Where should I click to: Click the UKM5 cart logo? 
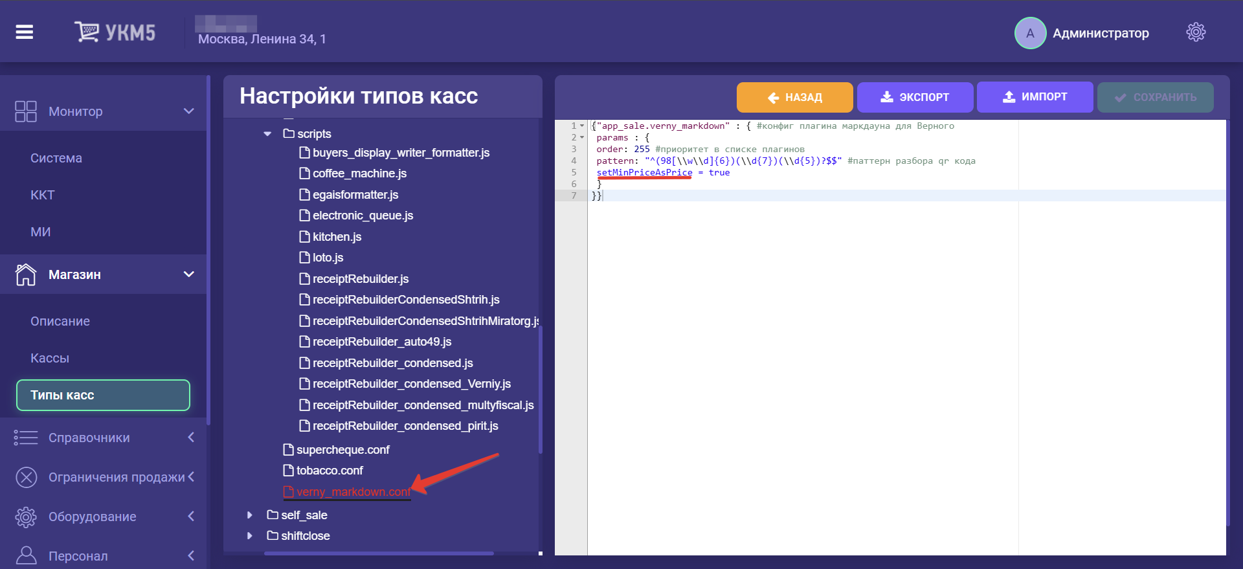pyautogui.click(x=87, y=32)
